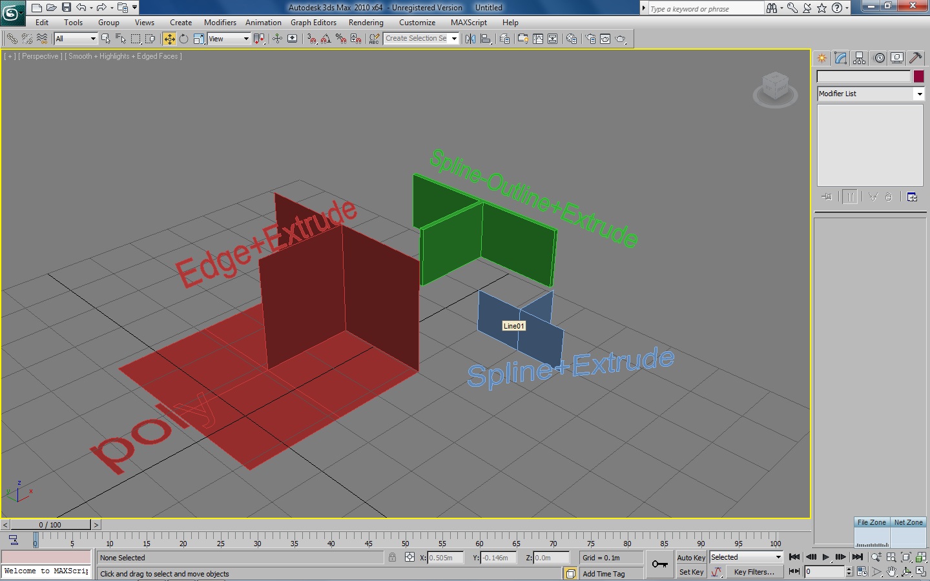
Task: Activate the Select and Move tool
Action: (x=169, y=39)
